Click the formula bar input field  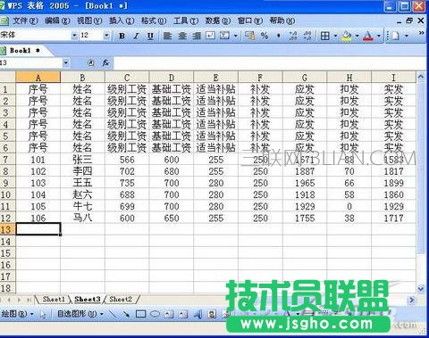tap(270, 63)
